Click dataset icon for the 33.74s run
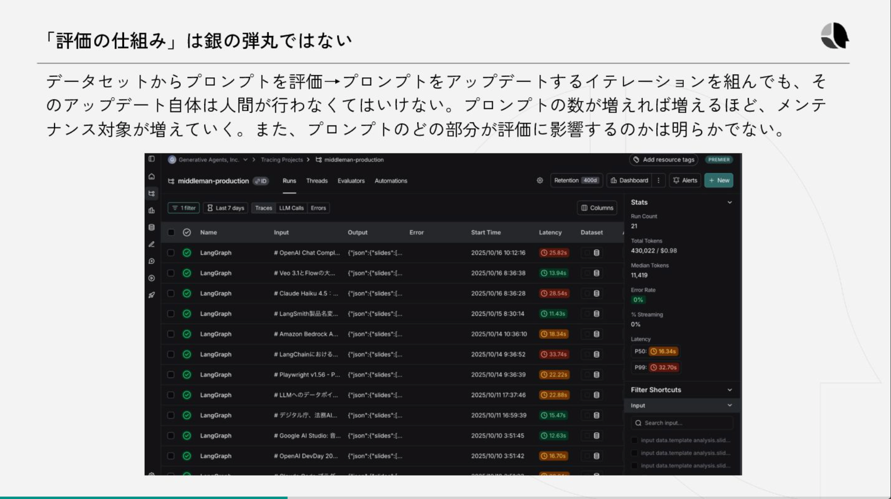The height and width of the screenshot is (499, 891). point(597,354)
